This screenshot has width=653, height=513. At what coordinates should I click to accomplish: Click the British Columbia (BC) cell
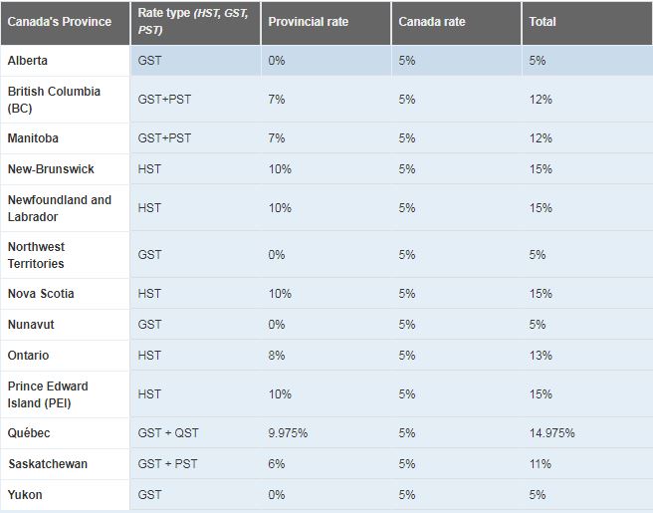coord(54,100)
